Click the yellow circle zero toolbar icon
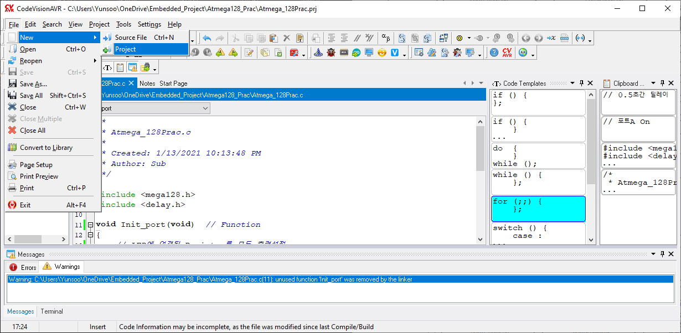Image resolution: width=681 pixels, height=333 pixels. pos(460,38)
